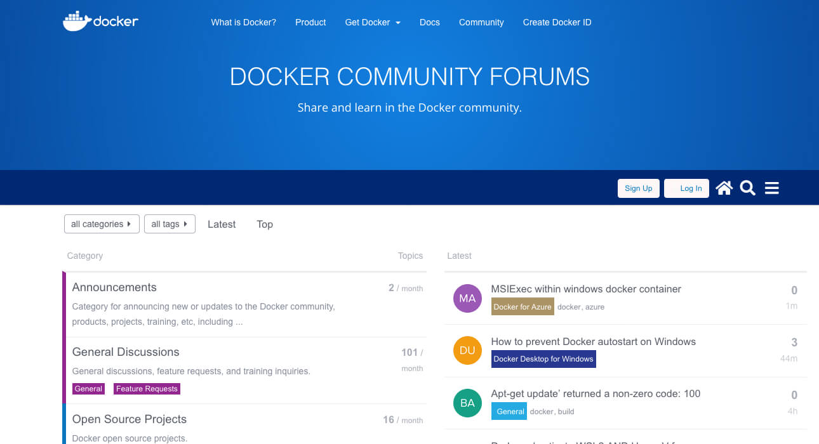Viewport: 819px width, 444px height.
Task: Click the General tag badge under General Discussions
Action: [x=88, y=388]
